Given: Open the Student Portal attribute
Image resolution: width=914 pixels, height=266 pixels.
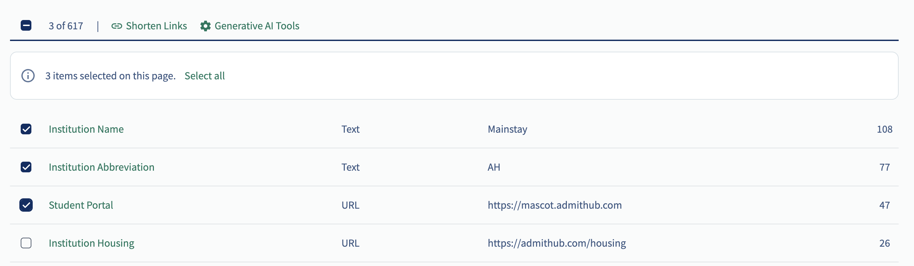Looking at the screenshot, I should [x=81, y=205].
